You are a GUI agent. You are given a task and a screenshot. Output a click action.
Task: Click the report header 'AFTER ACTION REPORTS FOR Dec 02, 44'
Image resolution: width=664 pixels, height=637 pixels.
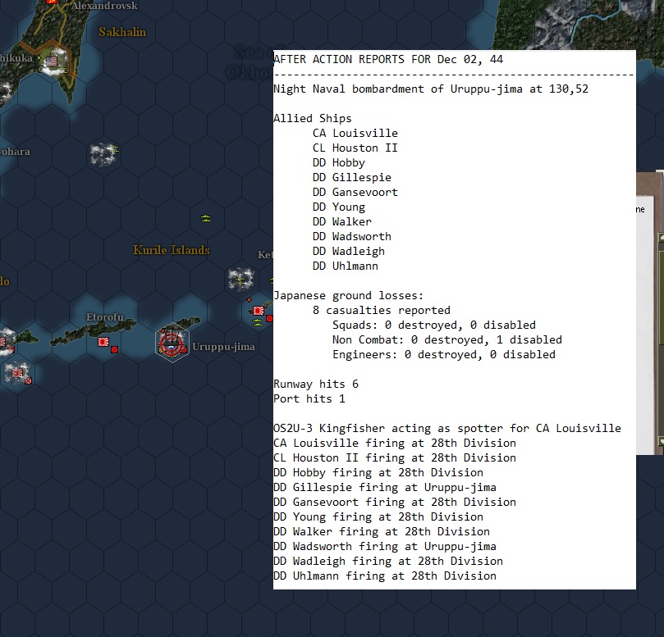(388, 59)
